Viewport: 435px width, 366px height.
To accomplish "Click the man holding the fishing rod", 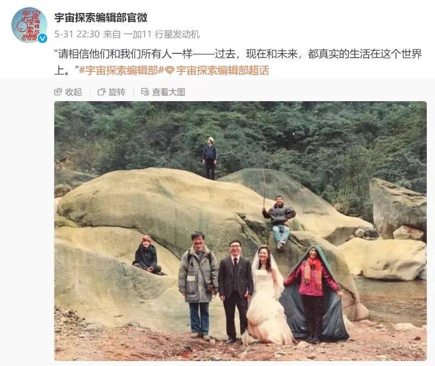I will pos(279,221).
